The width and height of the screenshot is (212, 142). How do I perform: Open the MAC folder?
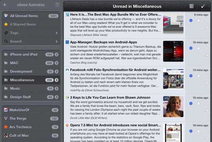(x=31, y=63)
